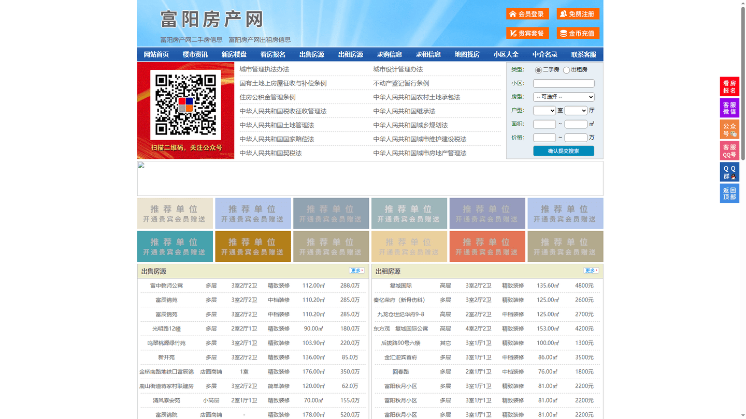Open the 贵宾套餐 VIP package button
Viewport: 746px width, 419px height.
point(527,33)
